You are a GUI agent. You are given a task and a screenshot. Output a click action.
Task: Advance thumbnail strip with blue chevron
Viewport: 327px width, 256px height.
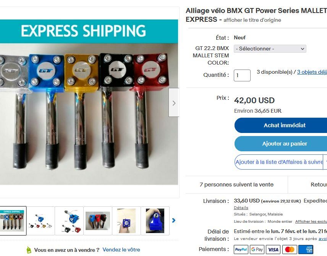174,220
